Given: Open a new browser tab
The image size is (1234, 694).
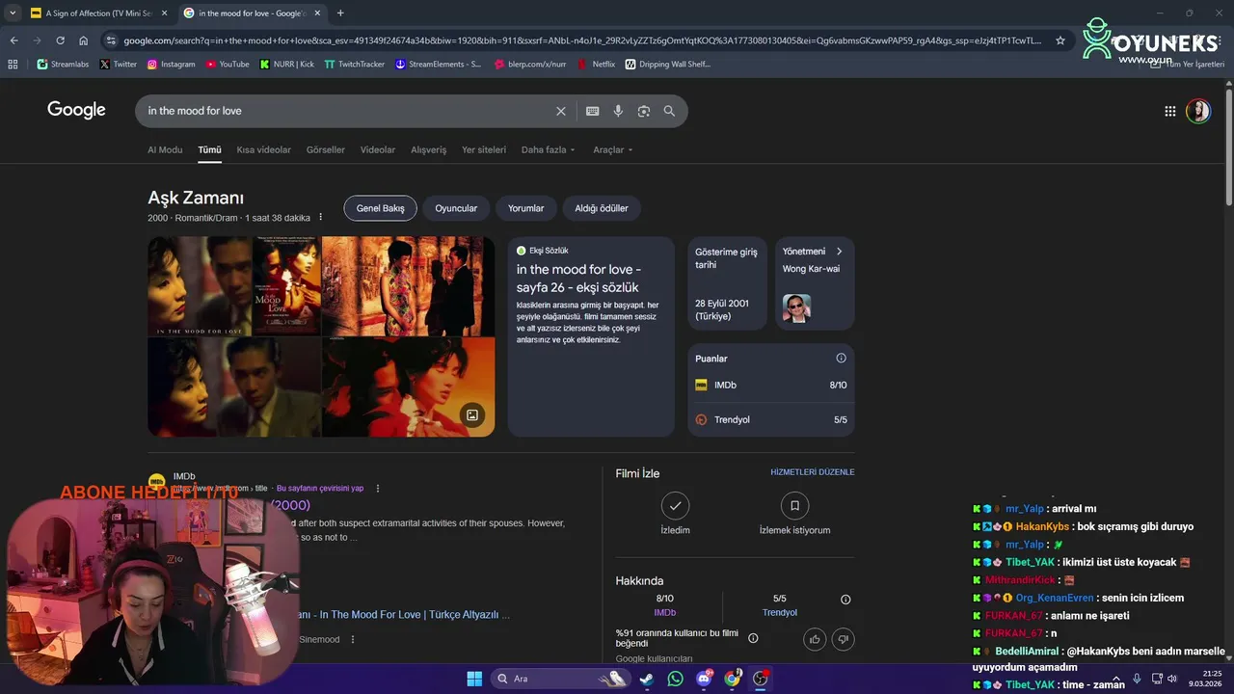Looking at the screenshot, I should pyautogui.click(x=340, y=13).
